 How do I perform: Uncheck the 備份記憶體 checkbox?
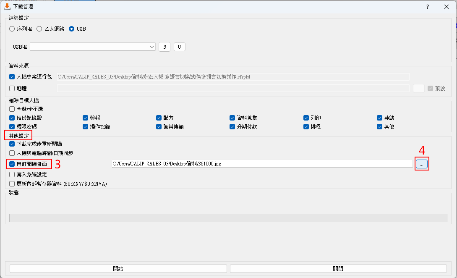pyautogui.click(x=12, y=118)
